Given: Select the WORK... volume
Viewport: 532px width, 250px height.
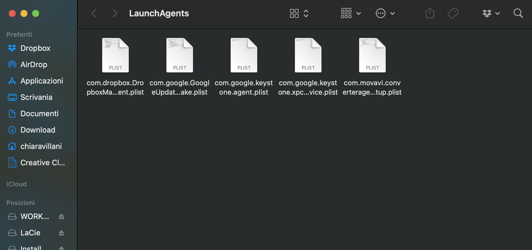Looking at the screenshot, I should point(35,216).
